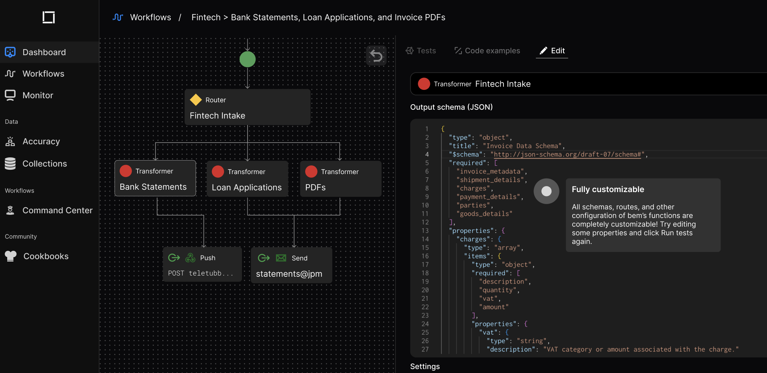767x373 pixels.
Task: Select the Loan Applications transformer node
Action: point(248,179)
